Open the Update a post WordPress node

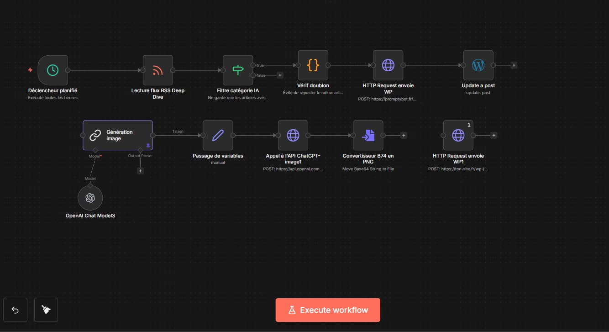pos(478,65)
